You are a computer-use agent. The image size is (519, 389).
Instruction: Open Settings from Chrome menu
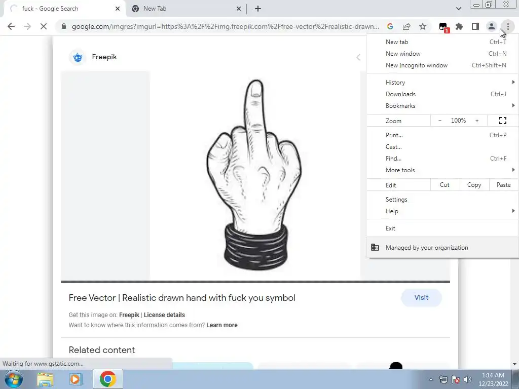(442, 200)
